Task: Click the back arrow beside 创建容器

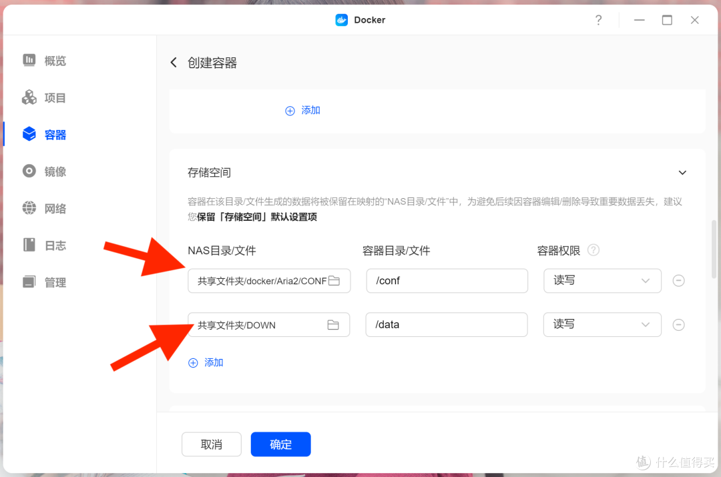Action: [174, 63]
